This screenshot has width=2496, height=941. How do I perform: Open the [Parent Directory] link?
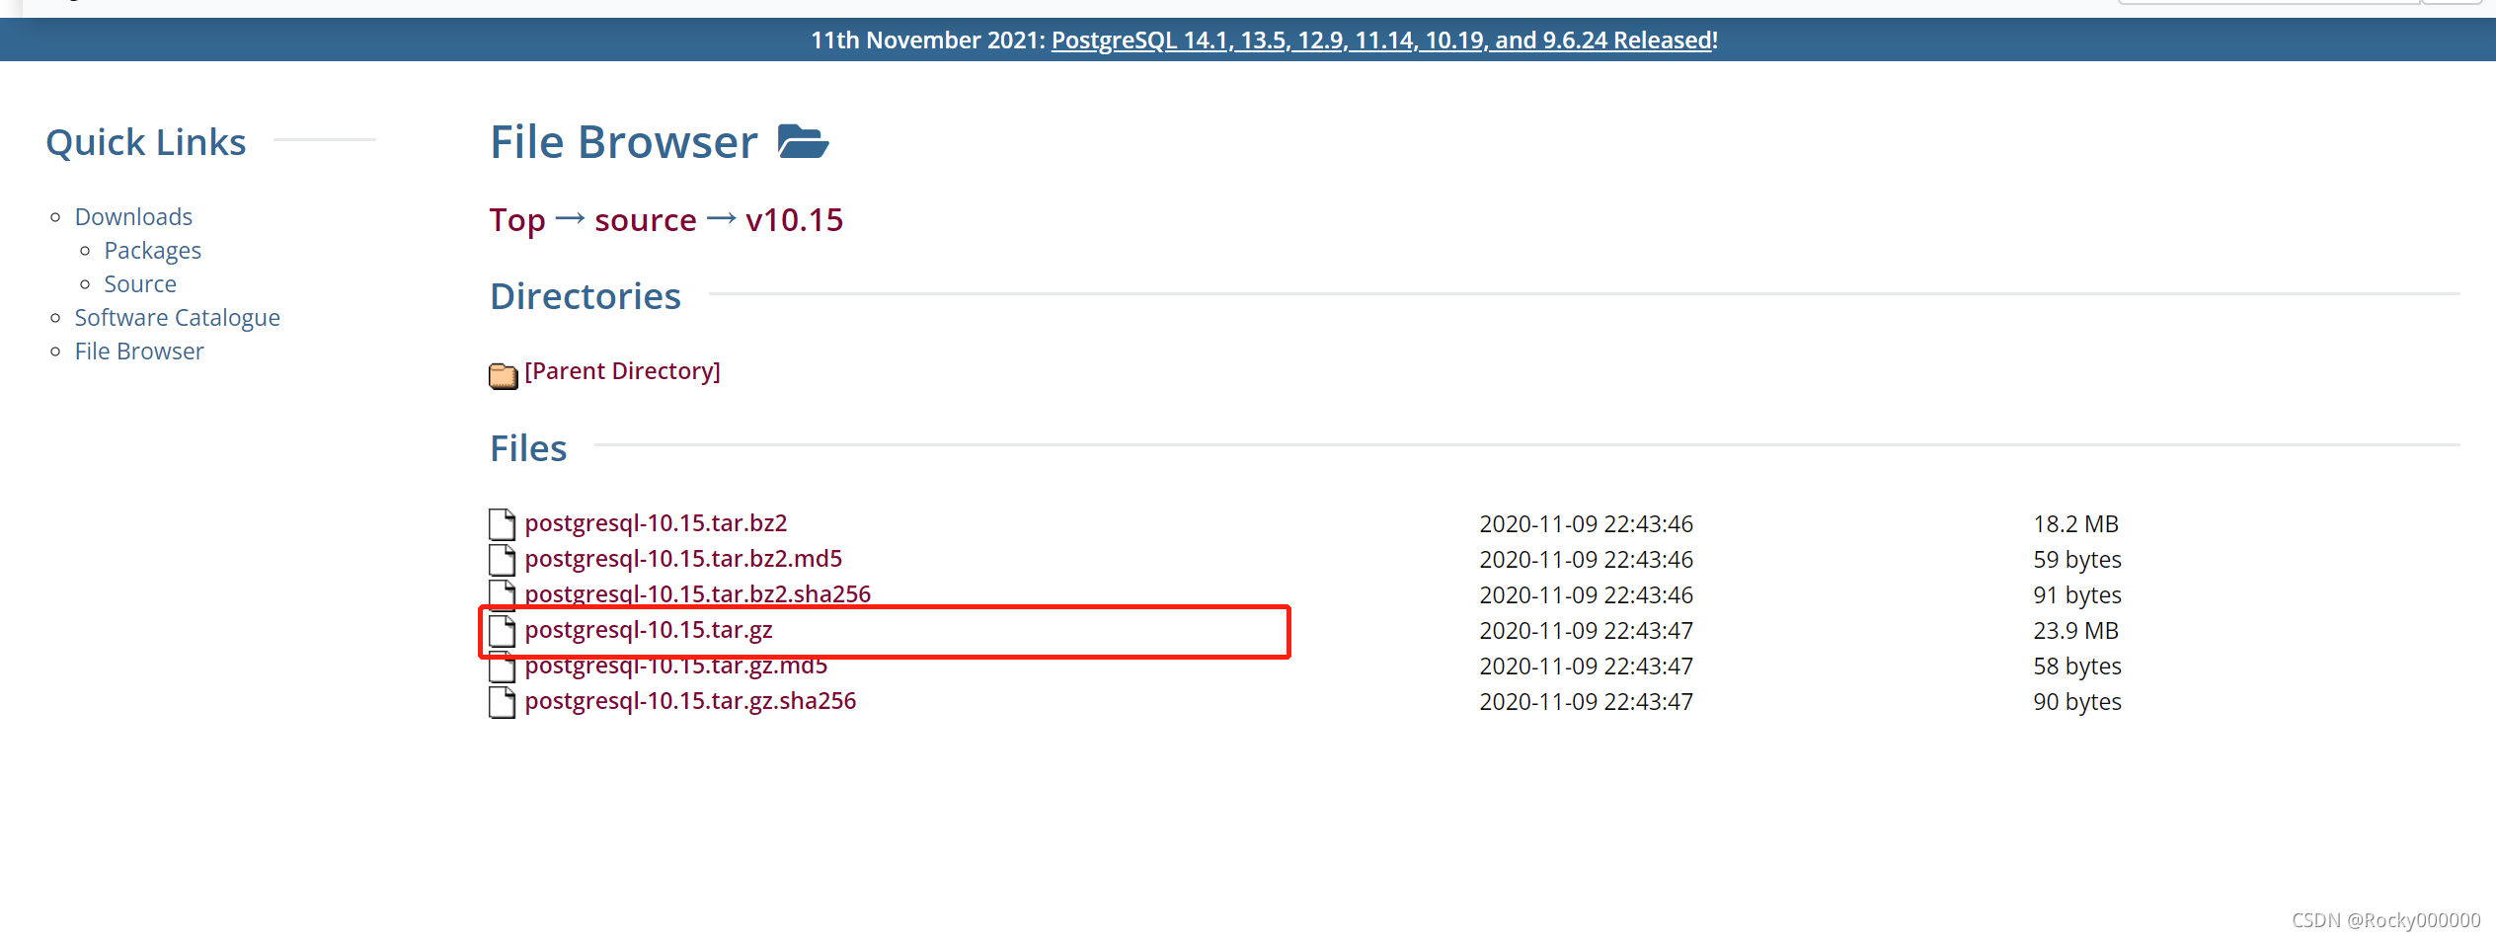tap(623, 371)
